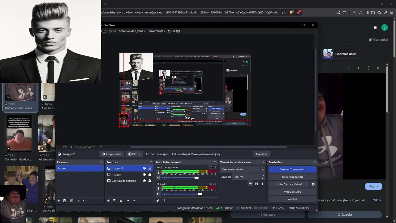
Task: Zoom out preview with minus icon
Action: (58, 147)
